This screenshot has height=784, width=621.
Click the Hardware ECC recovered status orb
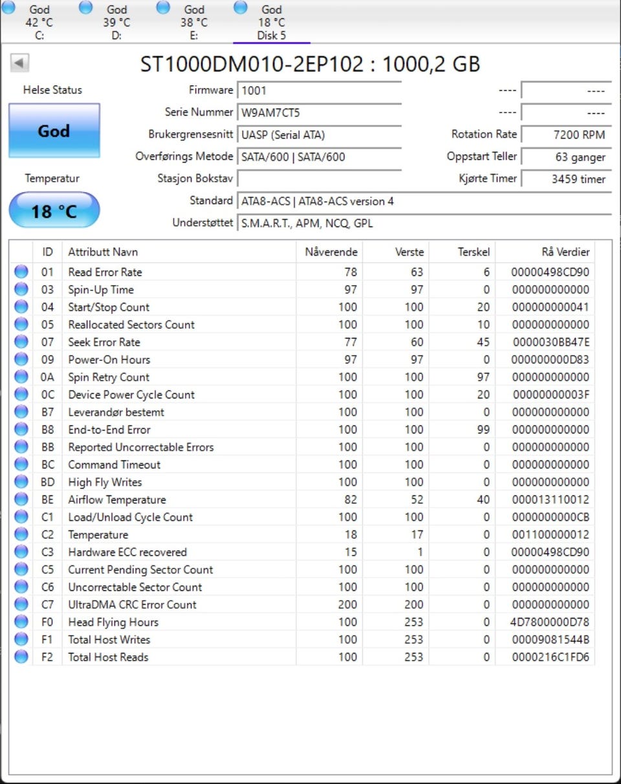pyautogui.click(x=21, y=551)
